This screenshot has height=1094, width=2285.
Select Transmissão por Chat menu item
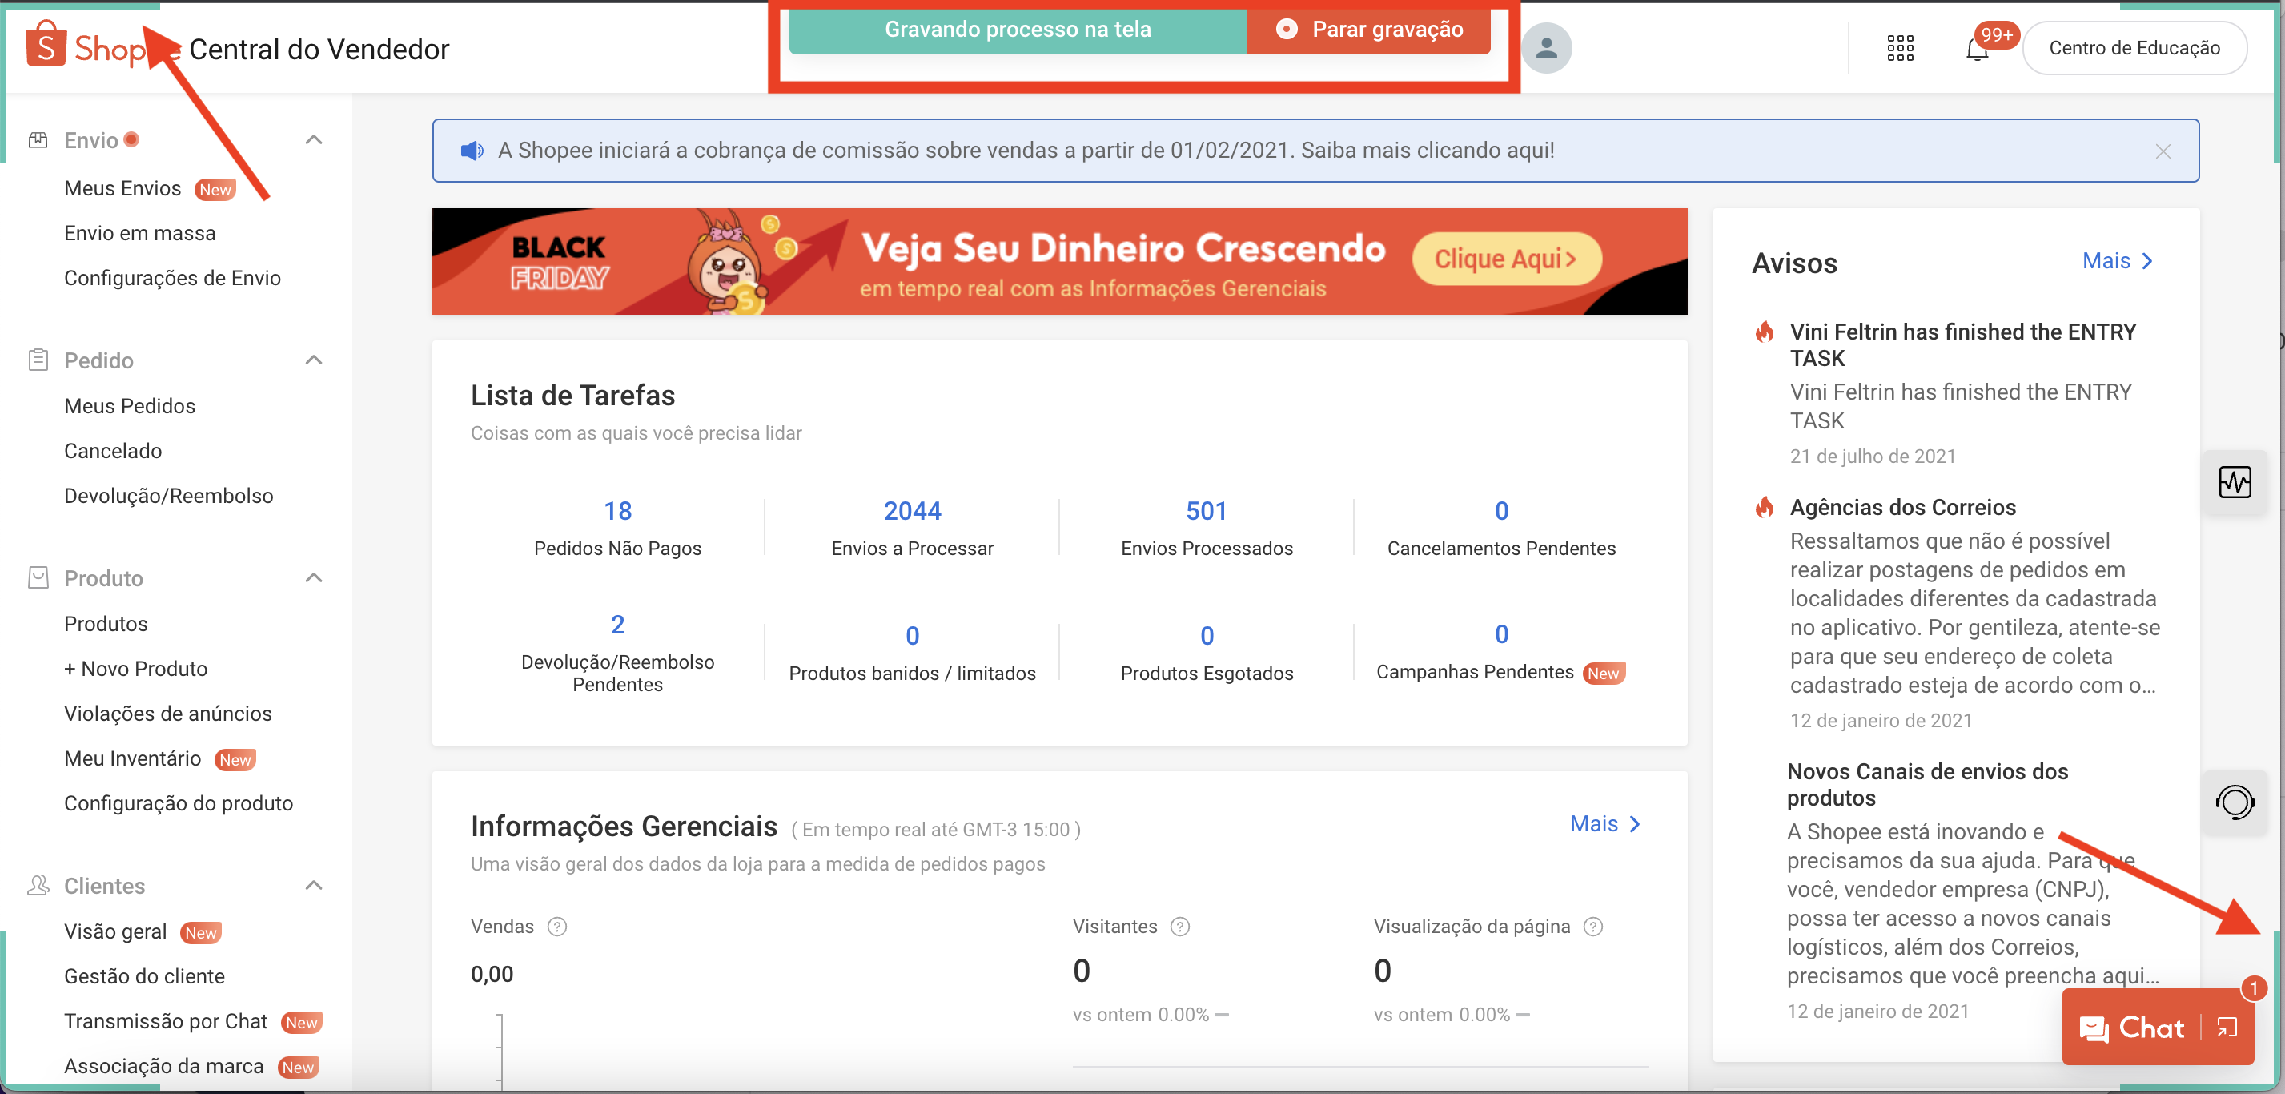pyautogui.click(x=165, y=1021)
